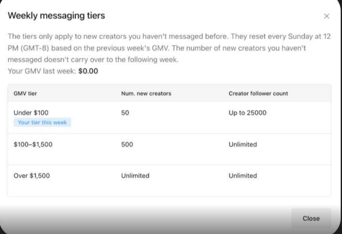Viewport: 342px width, 234px height.
Task: Click the Num. new creators column header
Action: point(146,93)
